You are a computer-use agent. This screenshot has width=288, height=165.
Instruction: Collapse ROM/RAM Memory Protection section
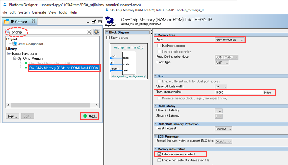[156, 124]
